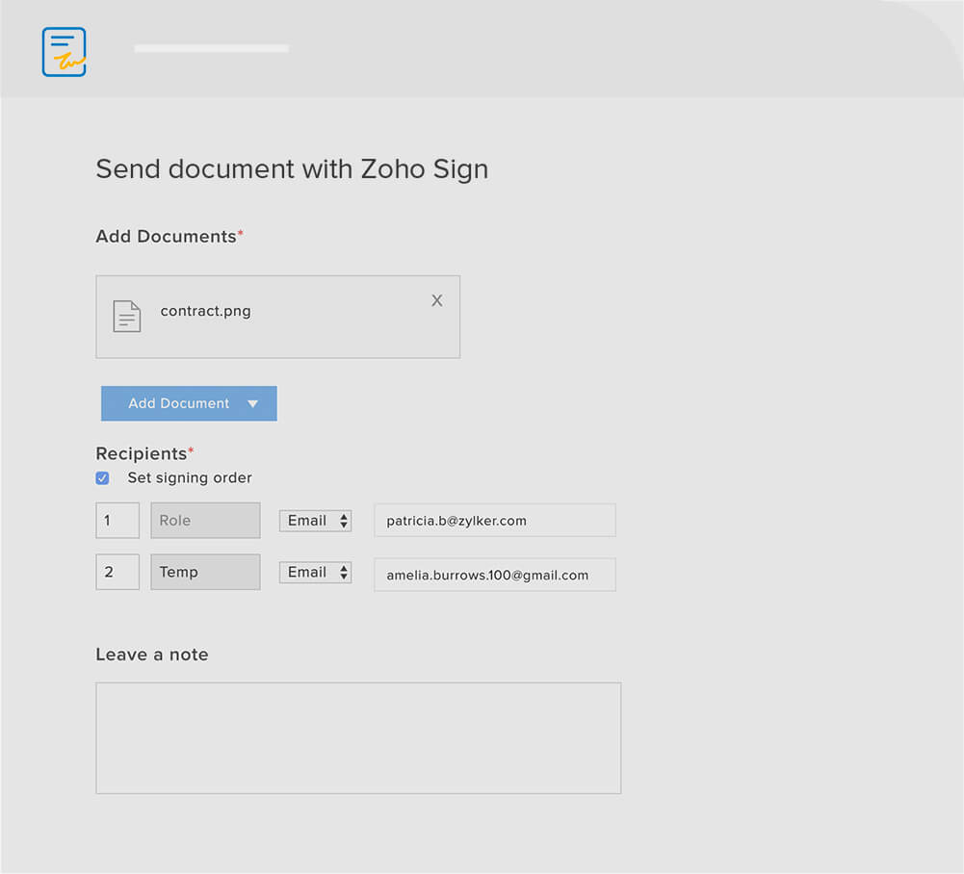Viewport: 964px width, 874px height.
Task: Click the Recipients heading
Action: (144, 453)
